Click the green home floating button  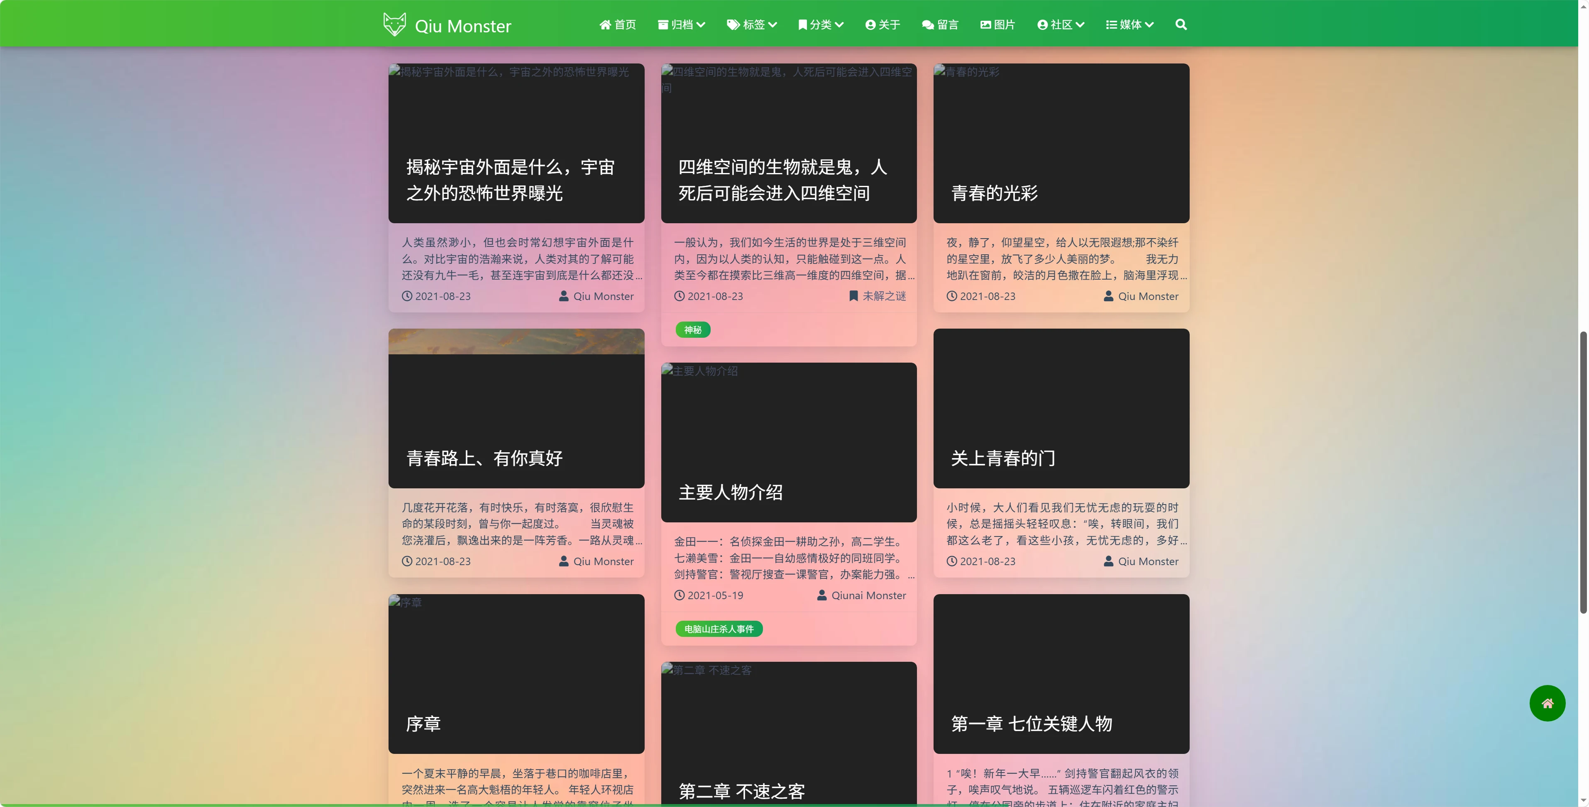tap(1547, 703)
